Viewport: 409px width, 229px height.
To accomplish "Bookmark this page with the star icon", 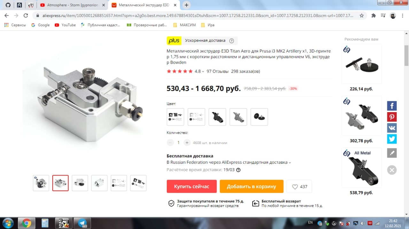I will [362, 15].
